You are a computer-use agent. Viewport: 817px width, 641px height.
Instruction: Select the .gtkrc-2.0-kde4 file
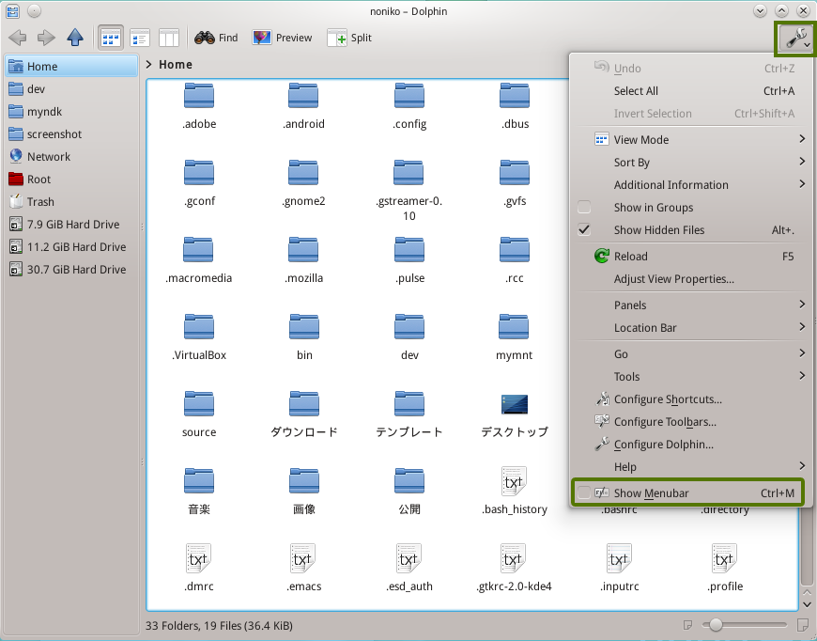tap(514, 568)
